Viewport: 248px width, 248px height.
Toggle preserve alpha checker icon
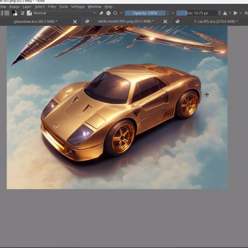[x=108, y=13]
